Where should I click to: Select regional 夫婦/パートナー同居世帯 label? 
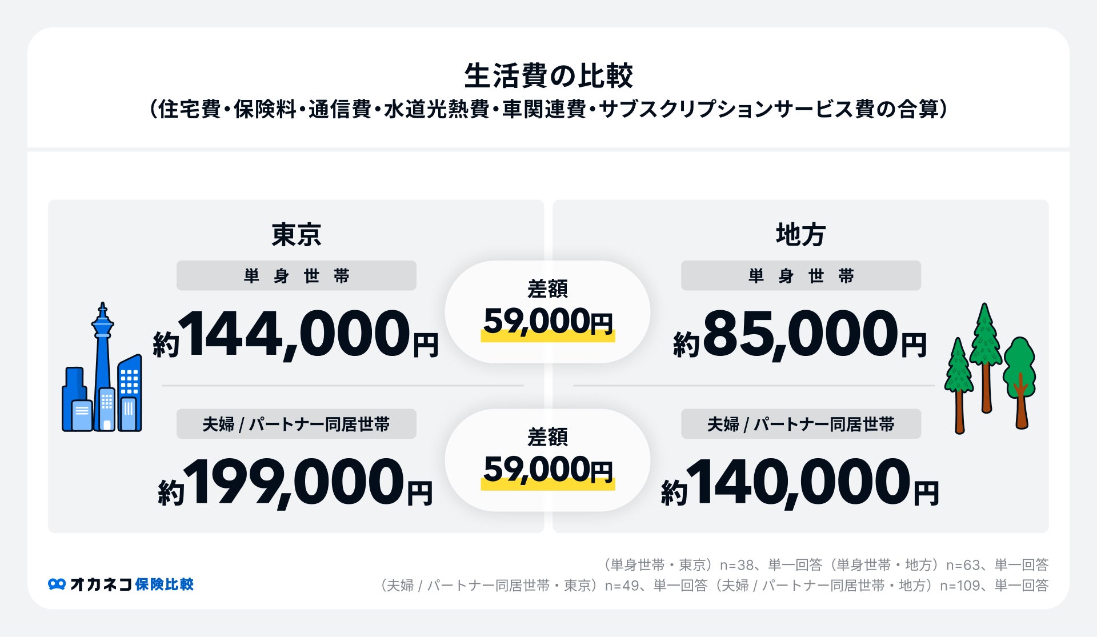(800, 424)
